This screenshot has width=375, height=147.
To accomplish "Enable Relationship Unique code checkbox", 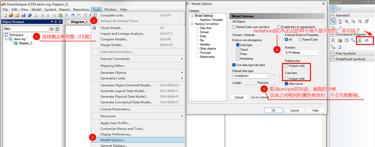I will point(287,66).
